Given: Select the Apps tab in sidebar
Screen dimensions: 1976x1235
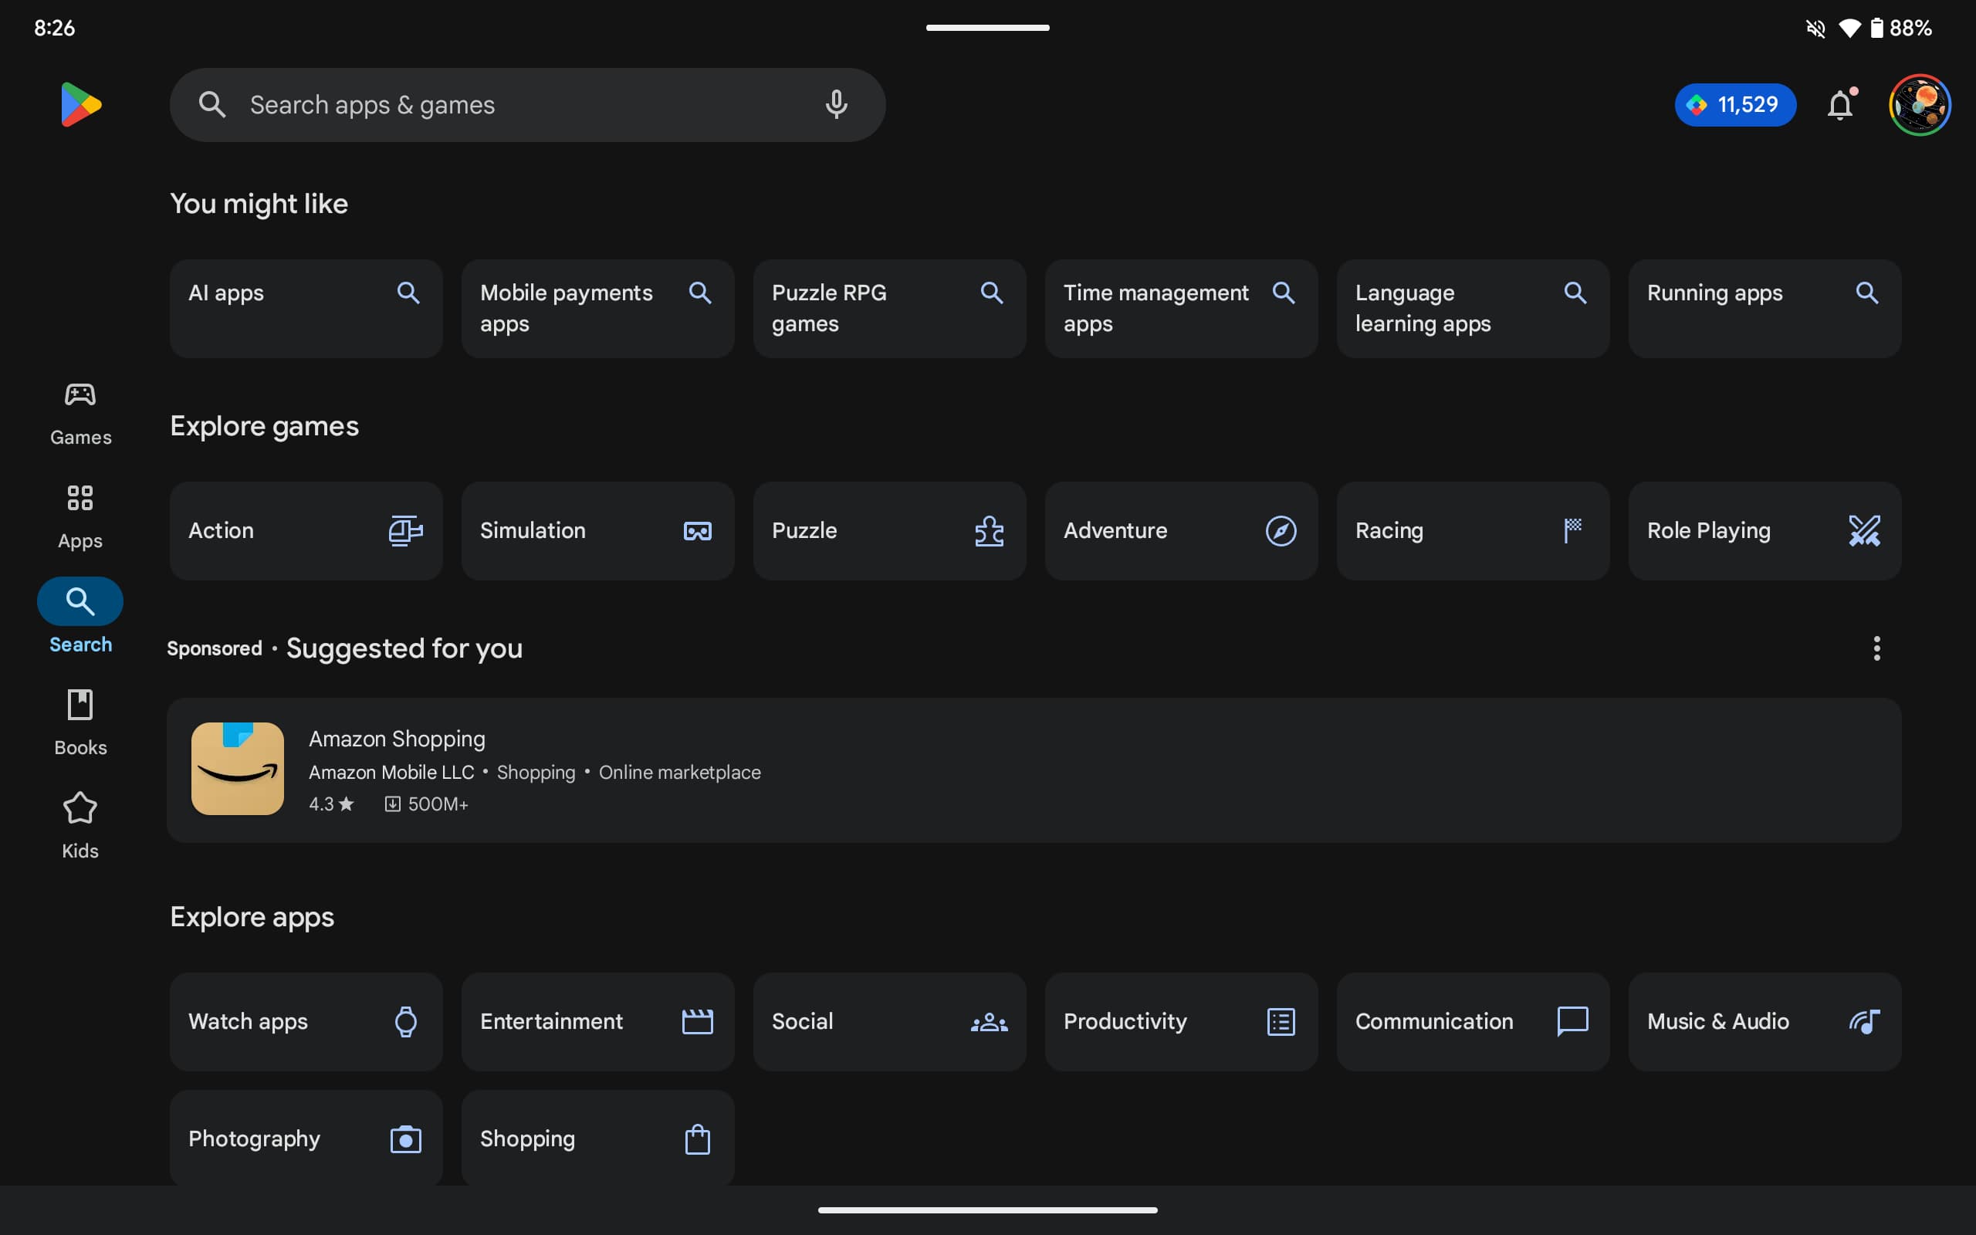Looking at the screenshot, I should 80,516.
